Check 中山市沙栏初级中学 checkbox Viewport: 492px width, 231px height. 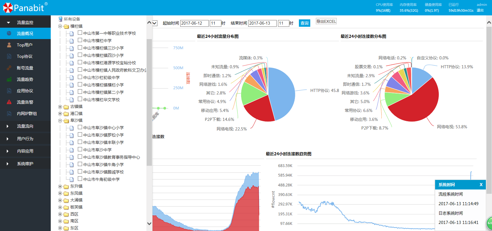(x=80, y=77)
